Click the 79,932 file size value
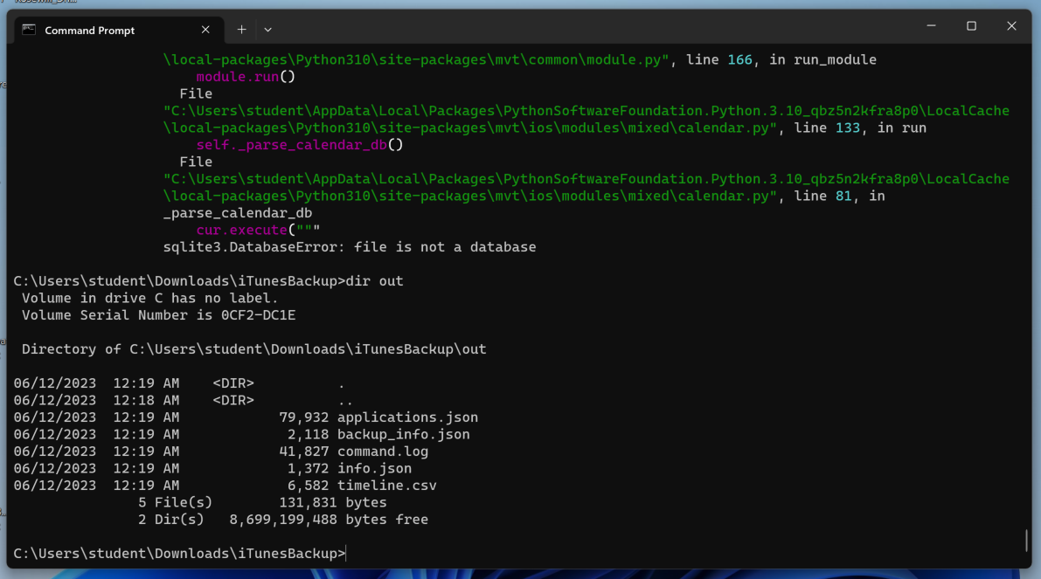Viewport: 1041px width, 579px height. tap(304, 417)
